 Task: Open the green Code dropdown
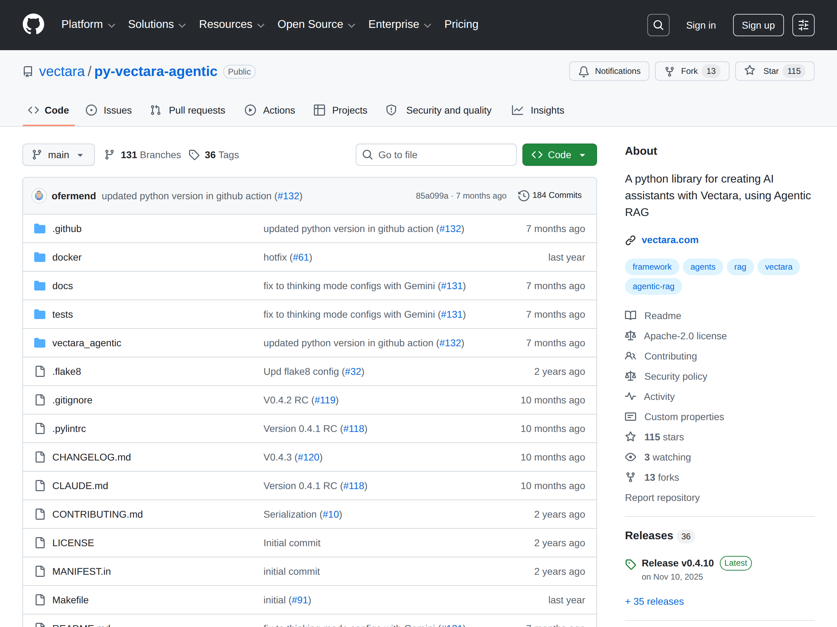[x=559, y=155]
